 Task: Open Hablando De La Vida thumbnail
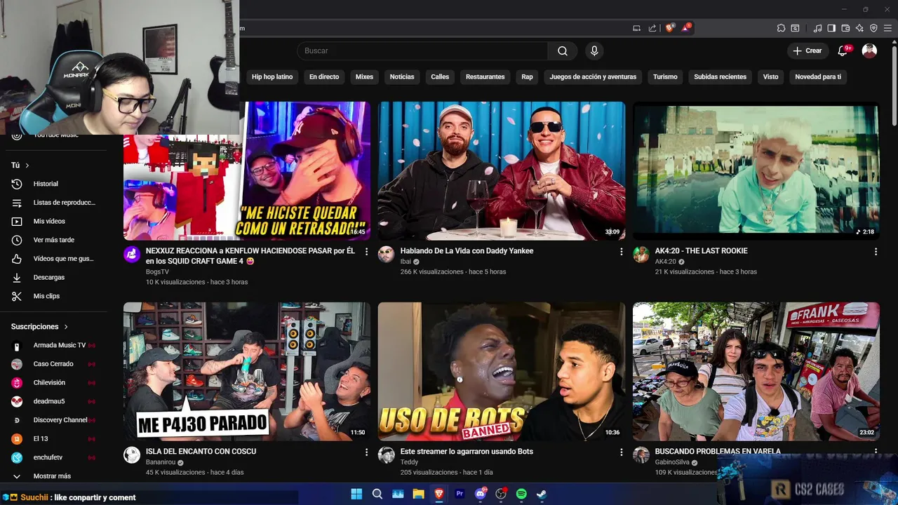pos(502,170)
